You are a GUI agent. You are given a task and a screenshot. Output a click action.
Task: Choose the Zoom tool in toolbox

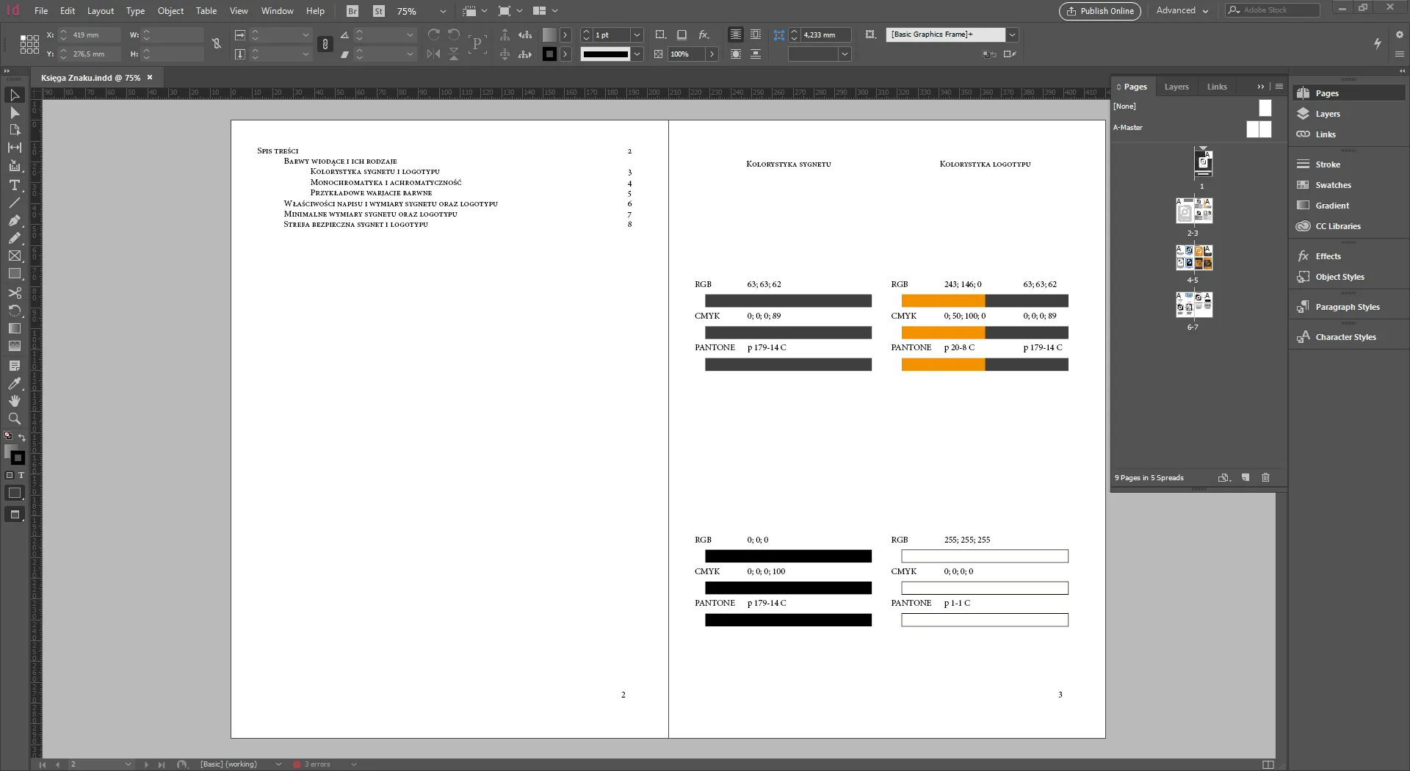pos(14,419)
